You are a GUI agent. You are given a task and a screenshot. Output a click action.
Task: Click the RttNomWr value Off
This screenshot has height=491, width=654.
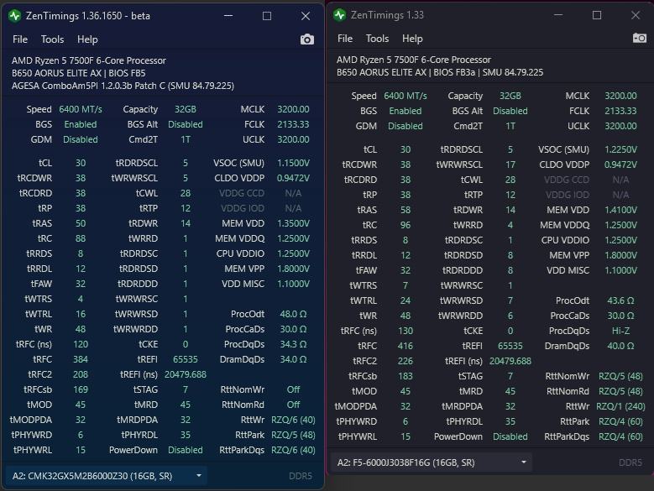tap(293, 389)
